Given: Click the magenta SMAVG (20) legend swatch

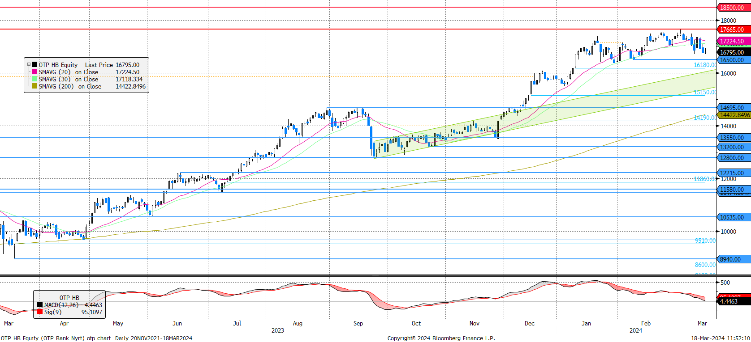Looking at the screenshot, I should [35, 72].
